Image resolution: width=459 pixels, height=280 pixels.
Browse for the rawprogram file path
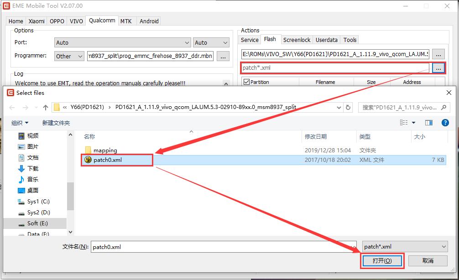point(438,54)
